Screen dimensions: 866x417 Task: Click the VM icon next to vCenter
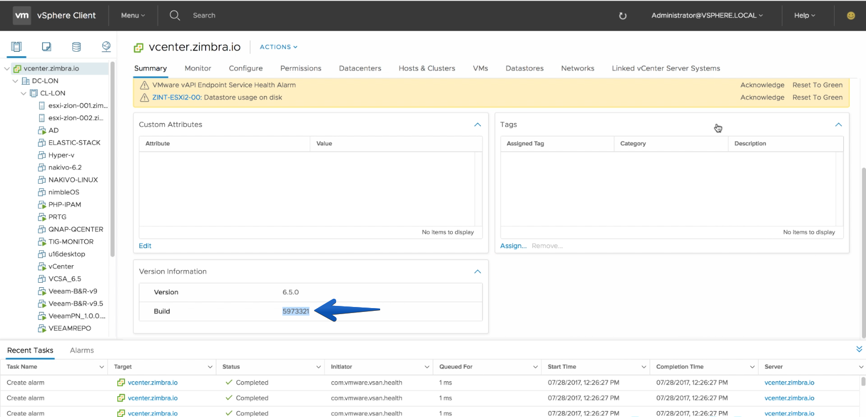point(42,267)
